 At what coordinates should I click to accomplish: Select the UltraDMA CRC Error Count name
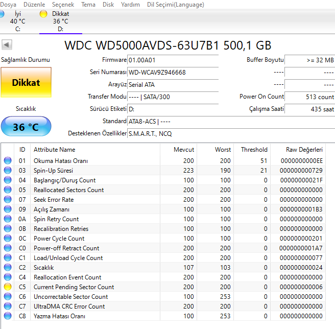click(69, 307)
